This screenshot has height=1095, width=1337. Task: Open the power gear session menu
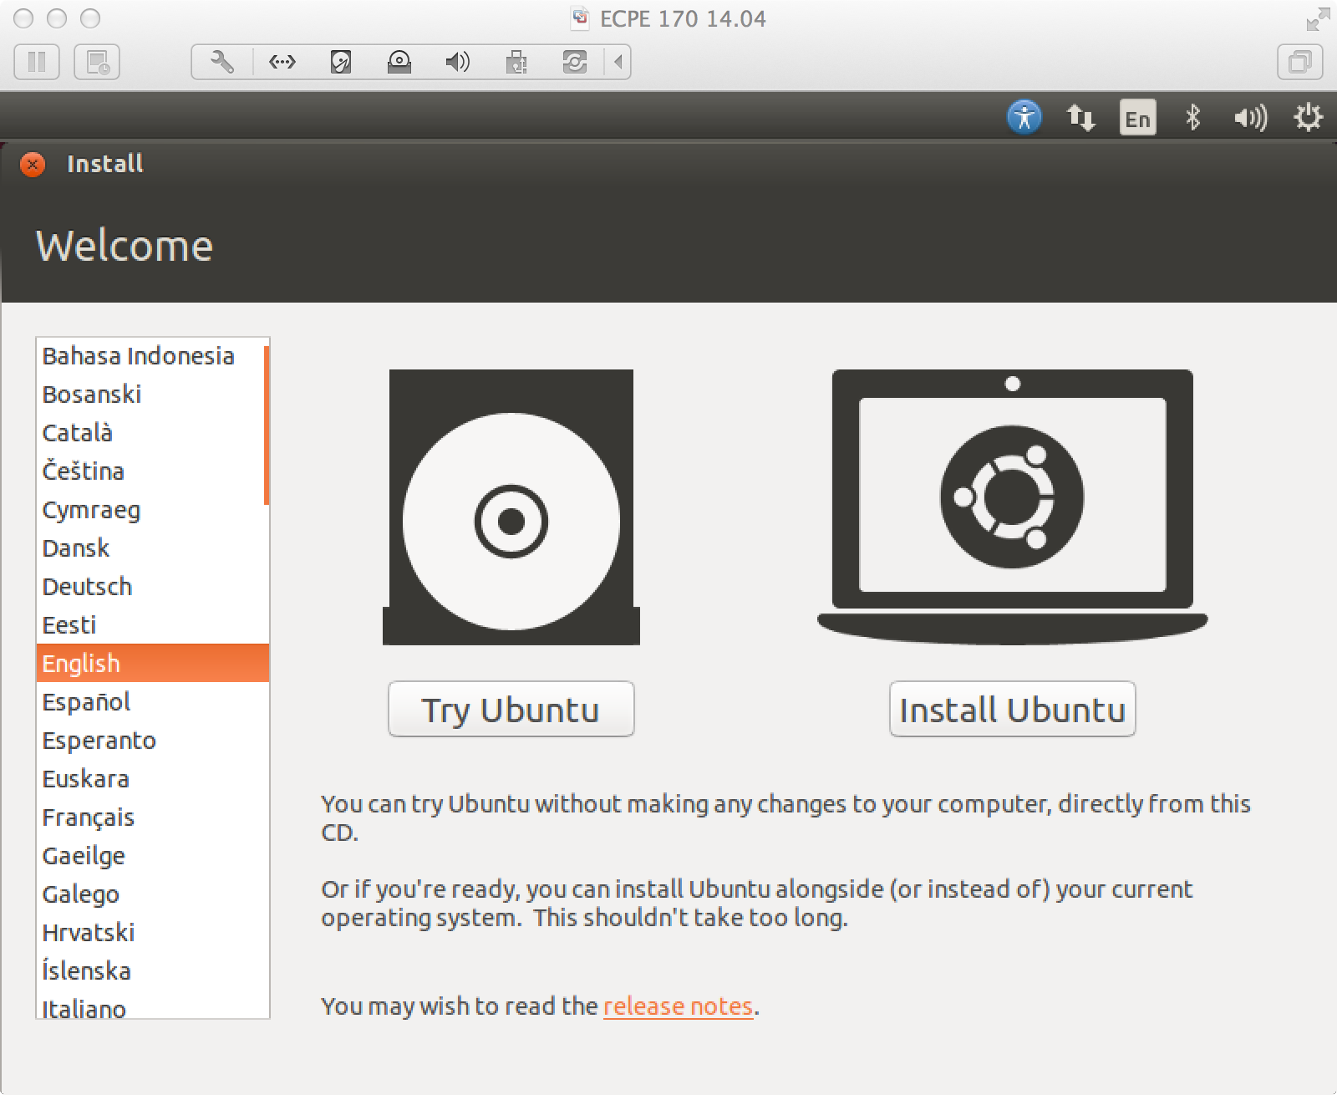coord(1309,117)
